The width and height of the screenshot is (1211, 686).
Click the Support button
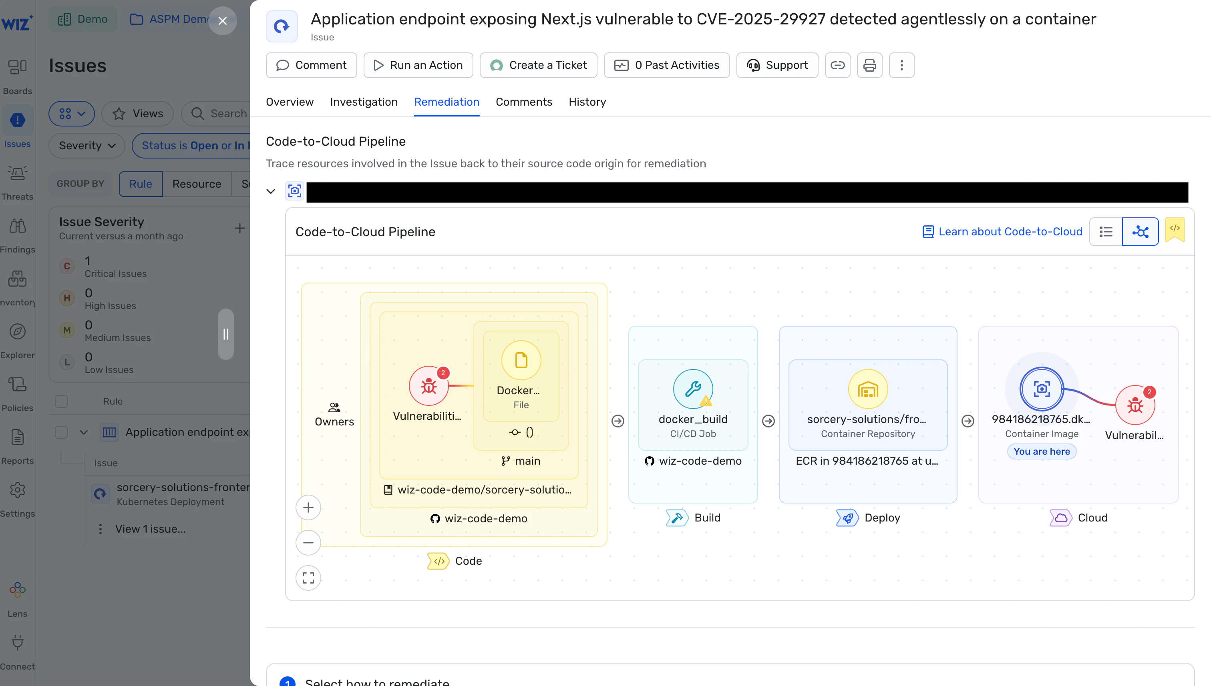coord(777,65)
